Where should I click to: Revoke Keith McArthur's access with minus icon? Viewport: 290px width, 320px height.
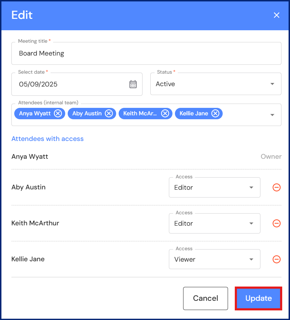click(276, 223)
